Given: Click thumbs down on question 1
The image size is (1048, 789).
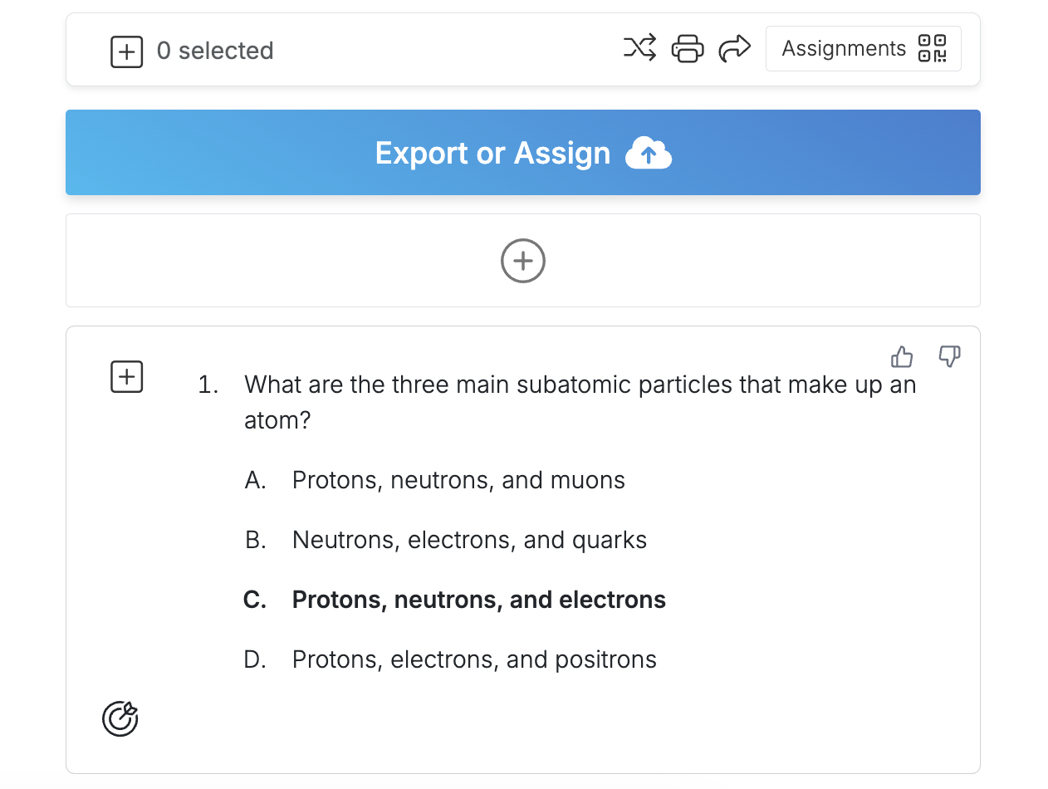Looking at the screenshot, I should click(x=949, y=357).
